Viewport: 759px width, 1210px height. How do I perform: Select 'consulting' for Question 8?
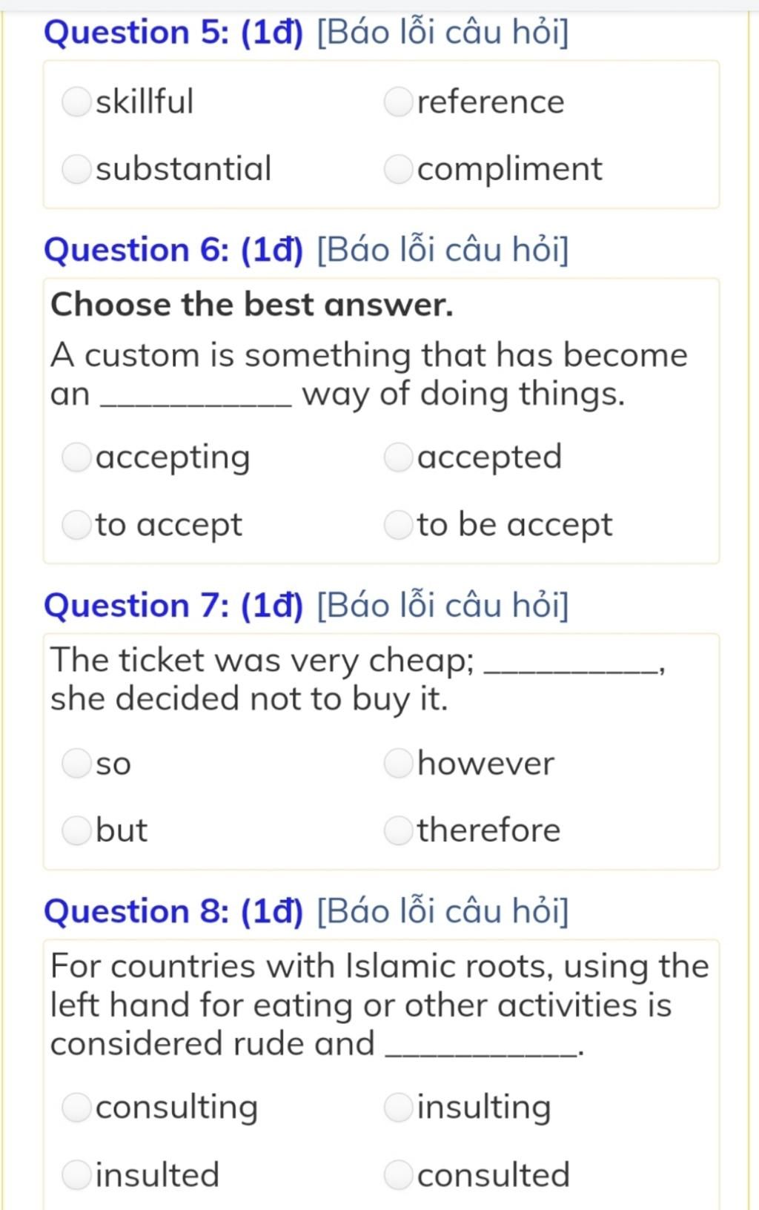(76, 1107)
